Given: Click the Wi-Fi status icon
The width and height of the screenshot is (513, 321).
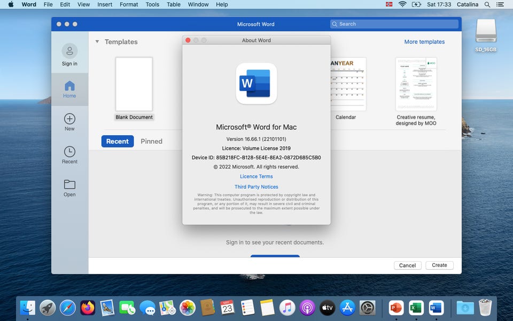Looking at the screenshot, I should pos(402,4).
